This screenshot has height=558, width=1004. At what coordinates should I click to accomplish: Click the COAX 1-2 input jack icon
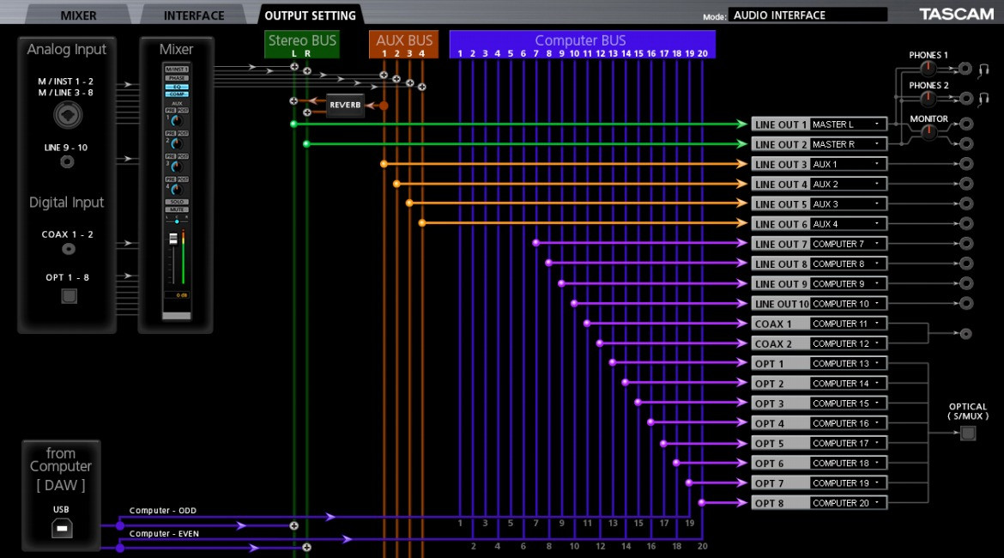pos(68,250)
